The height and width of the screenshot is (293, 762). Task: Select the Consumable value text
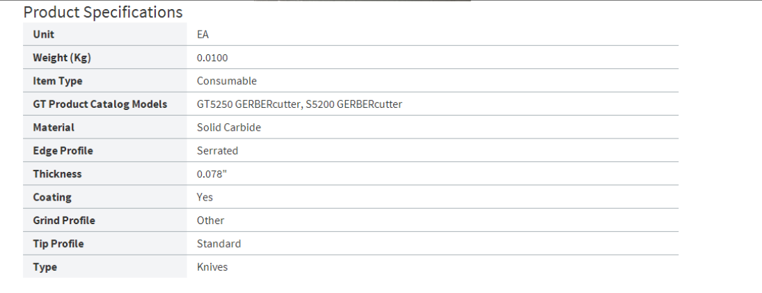(x=227, y=81)
